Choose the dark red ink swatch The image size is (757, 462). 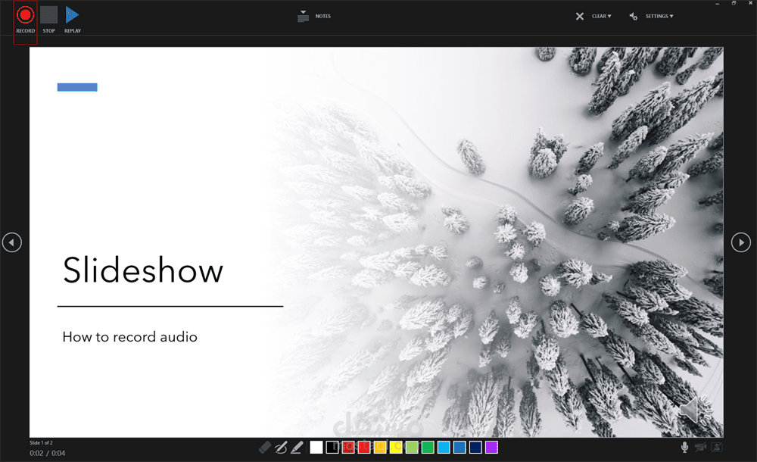pos(348,448)
